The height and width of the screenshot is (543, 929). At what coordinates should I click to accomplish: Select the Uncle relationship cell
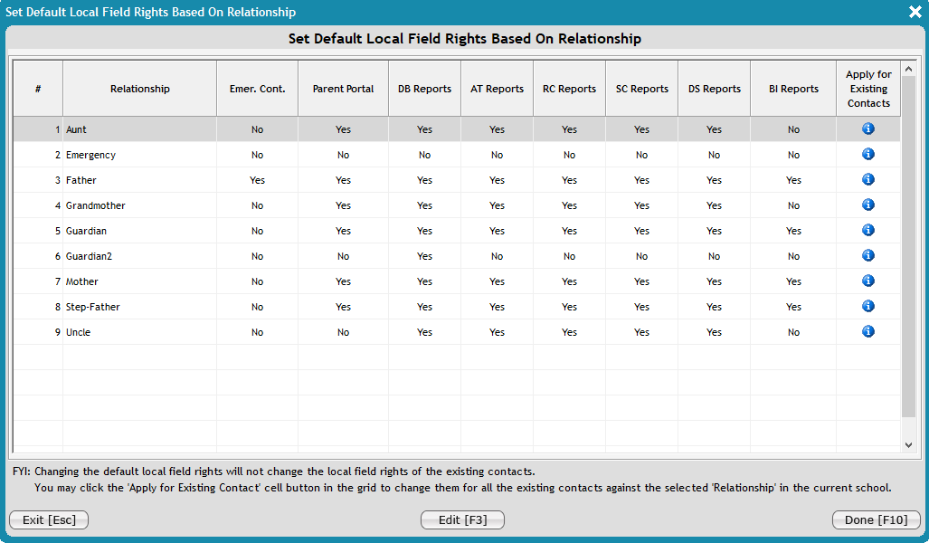coord(140,332)
